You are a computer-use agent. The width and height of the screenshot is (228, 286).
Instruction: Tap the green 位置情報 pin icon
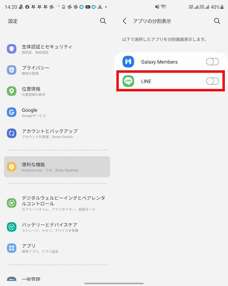11,91
